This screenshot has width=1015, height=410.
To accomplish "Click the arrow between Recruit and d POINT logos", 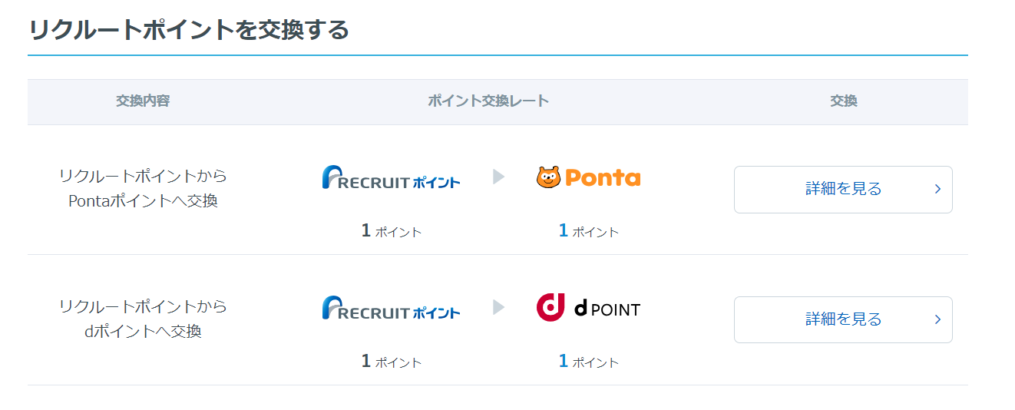I will pos(499,308).
